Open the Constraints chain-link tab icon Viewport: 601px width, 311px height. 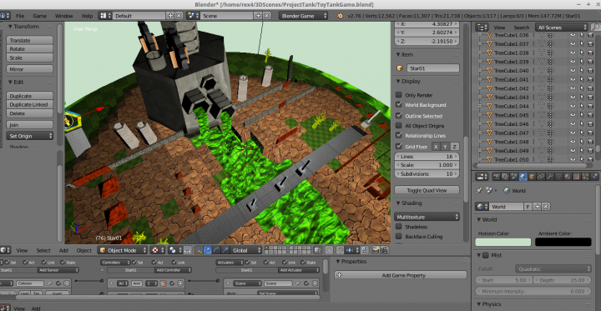[541, 177]
